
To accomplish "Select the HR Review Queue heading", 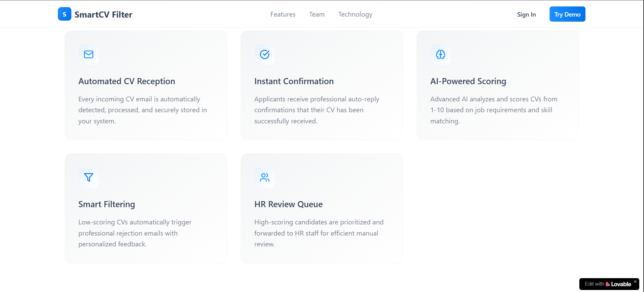I will (x=289, y=204).
